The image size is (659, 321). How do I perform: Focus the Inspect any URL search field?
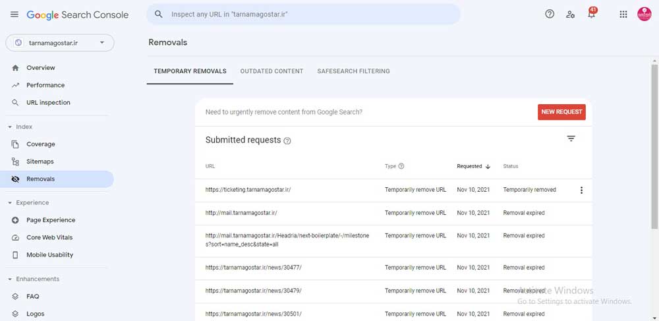pyautogui.click(x=303, y=15)
